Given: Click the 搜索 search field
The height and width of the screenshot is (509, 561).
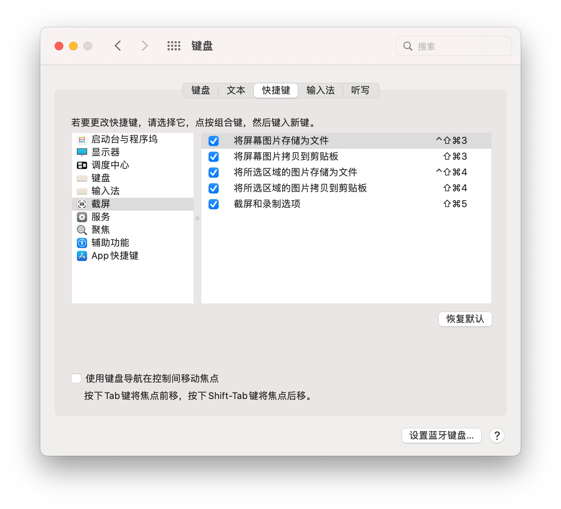Looking at the screenshot, I should tap(454, 46).
